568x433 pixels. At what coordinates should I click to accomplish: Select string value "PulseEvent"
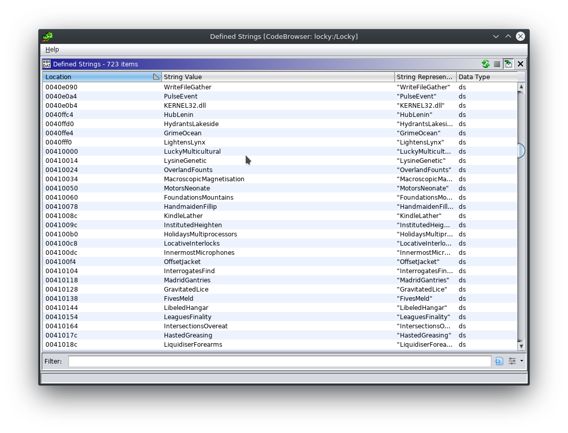(x=181, y=97)
